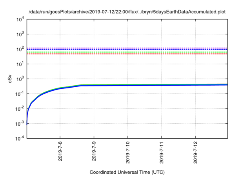Click the 10^2 y-axis tick label
The image size is (251, 176).
(x=20, y=49)
